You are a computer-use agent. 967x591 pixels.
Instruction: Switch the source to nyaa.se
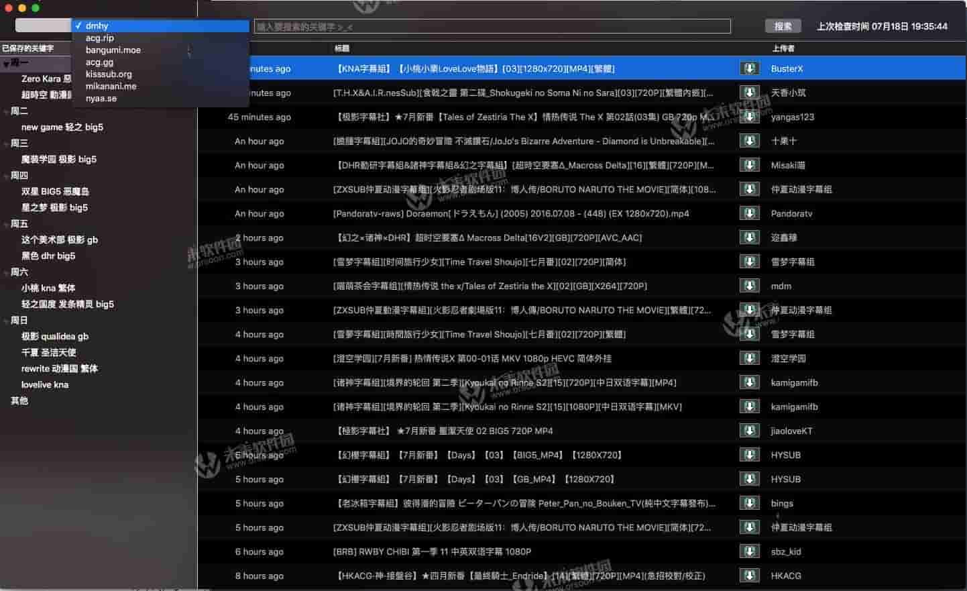[x=160, y=99]
